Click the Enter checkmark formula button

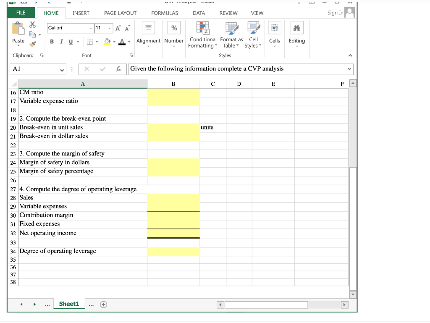click(x=102, y=69)
